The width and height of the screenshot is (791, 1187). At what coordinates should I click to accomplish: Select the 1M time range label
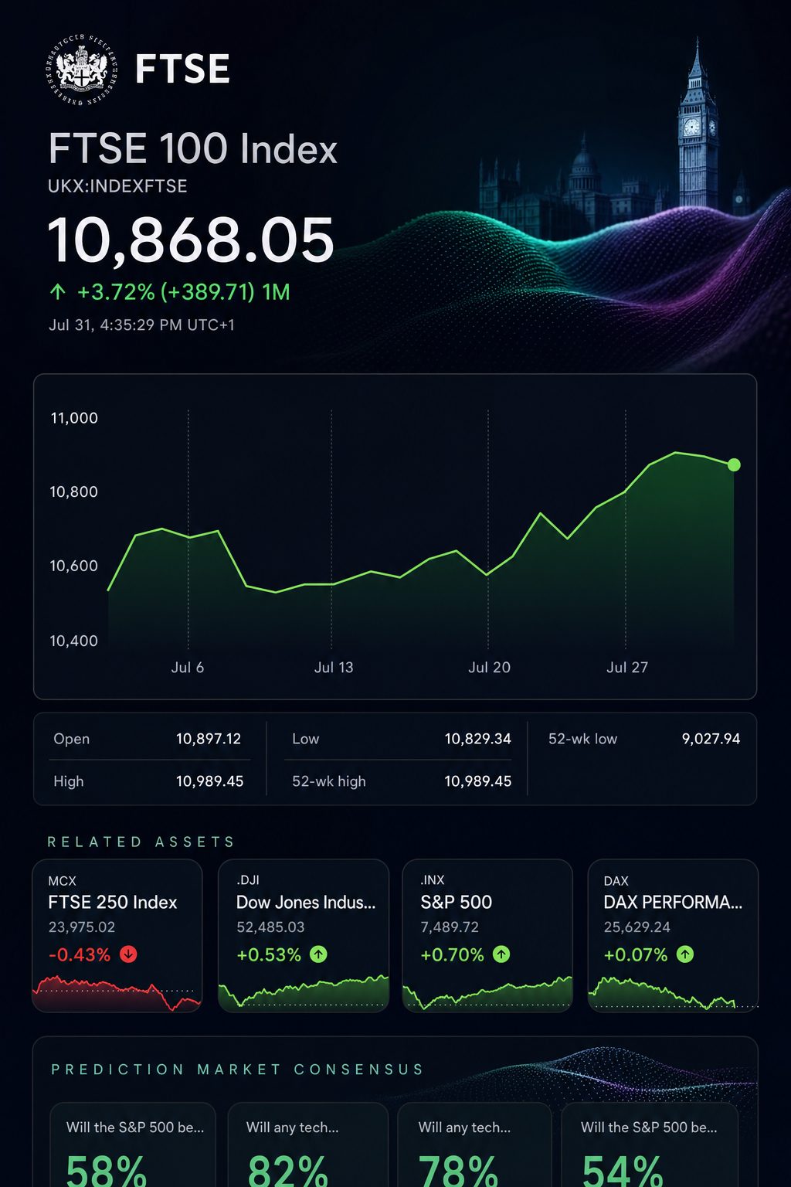point(276,292)
